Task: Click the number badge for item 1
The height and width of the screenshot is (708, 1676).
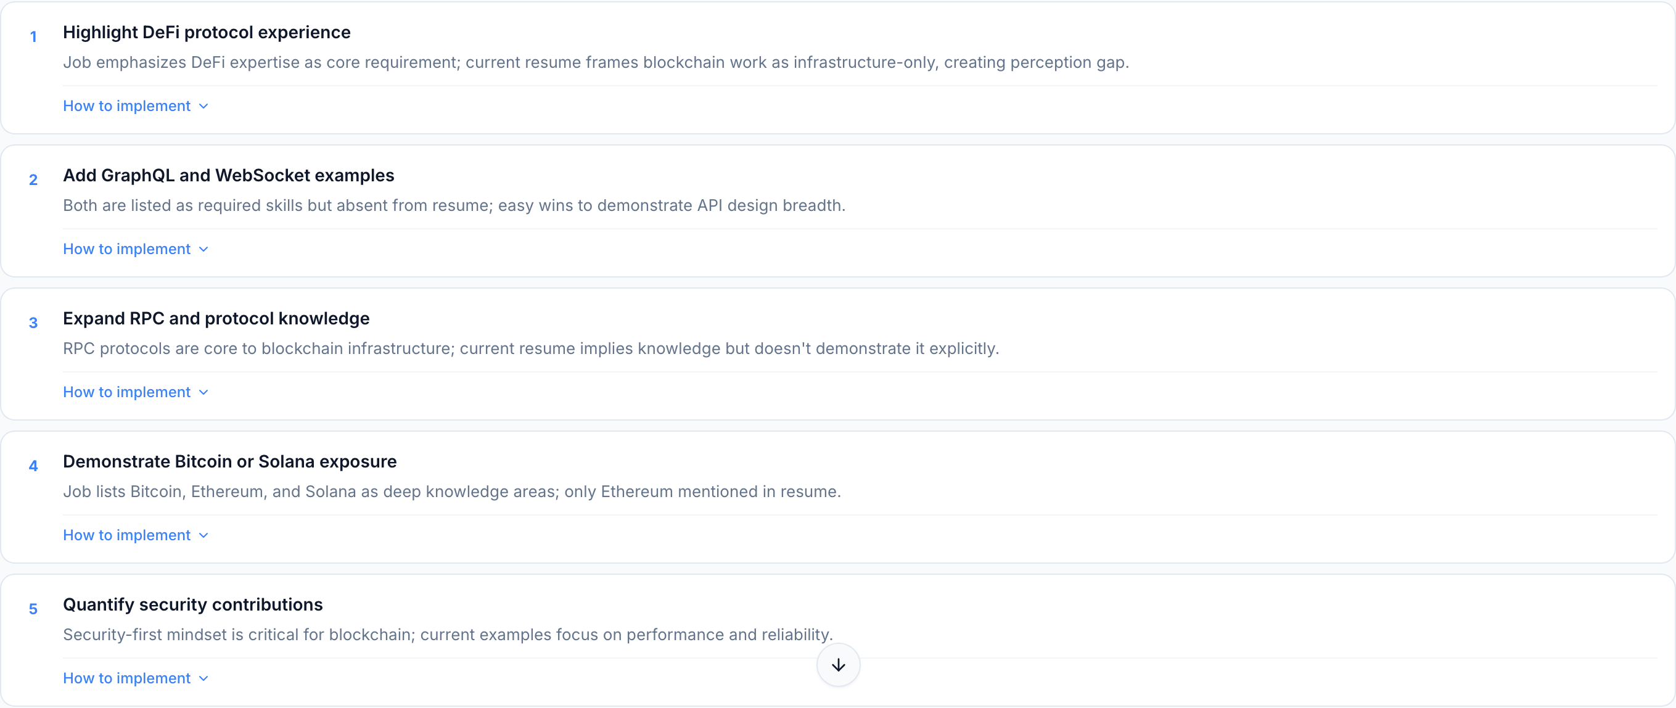Action: 33,37
